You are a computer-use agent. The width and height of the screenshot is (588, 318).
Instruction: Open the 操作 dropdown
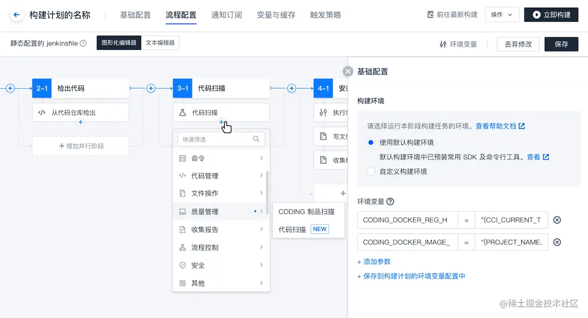click(x=502, y=15)
